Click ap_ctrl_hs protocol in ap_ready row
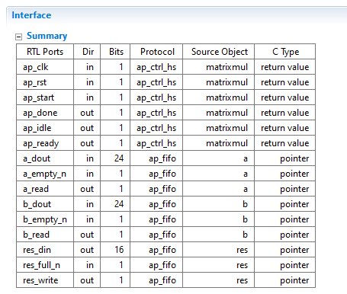Image resolution: width=347 pixels, height=294 pixels. [156, 143]
